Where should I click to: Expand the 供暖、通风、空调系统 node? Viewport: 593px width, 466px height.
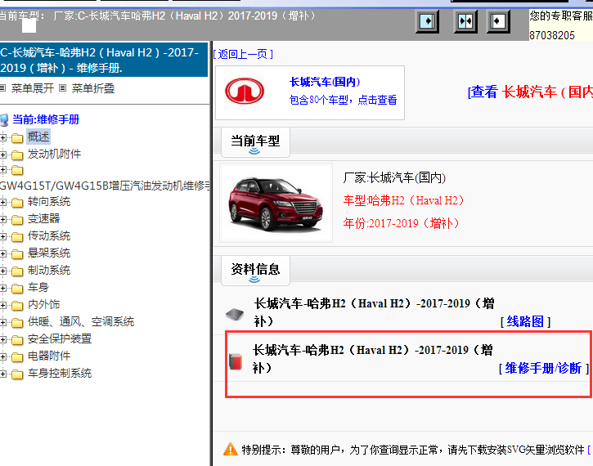pyautogui.click(x=2, y=322)
